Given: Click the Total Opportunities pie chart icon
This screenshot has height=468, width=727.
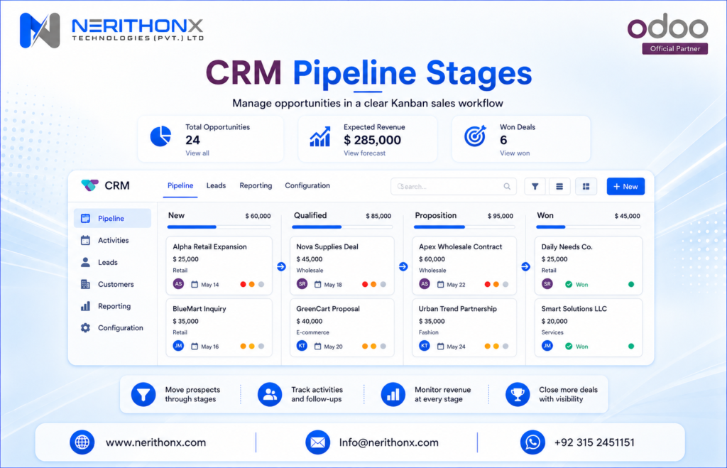Looking at the screenshot, I should [160, 136].
